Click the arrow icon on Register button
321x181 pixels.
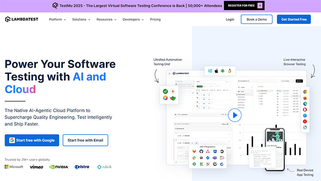point(259,6)
